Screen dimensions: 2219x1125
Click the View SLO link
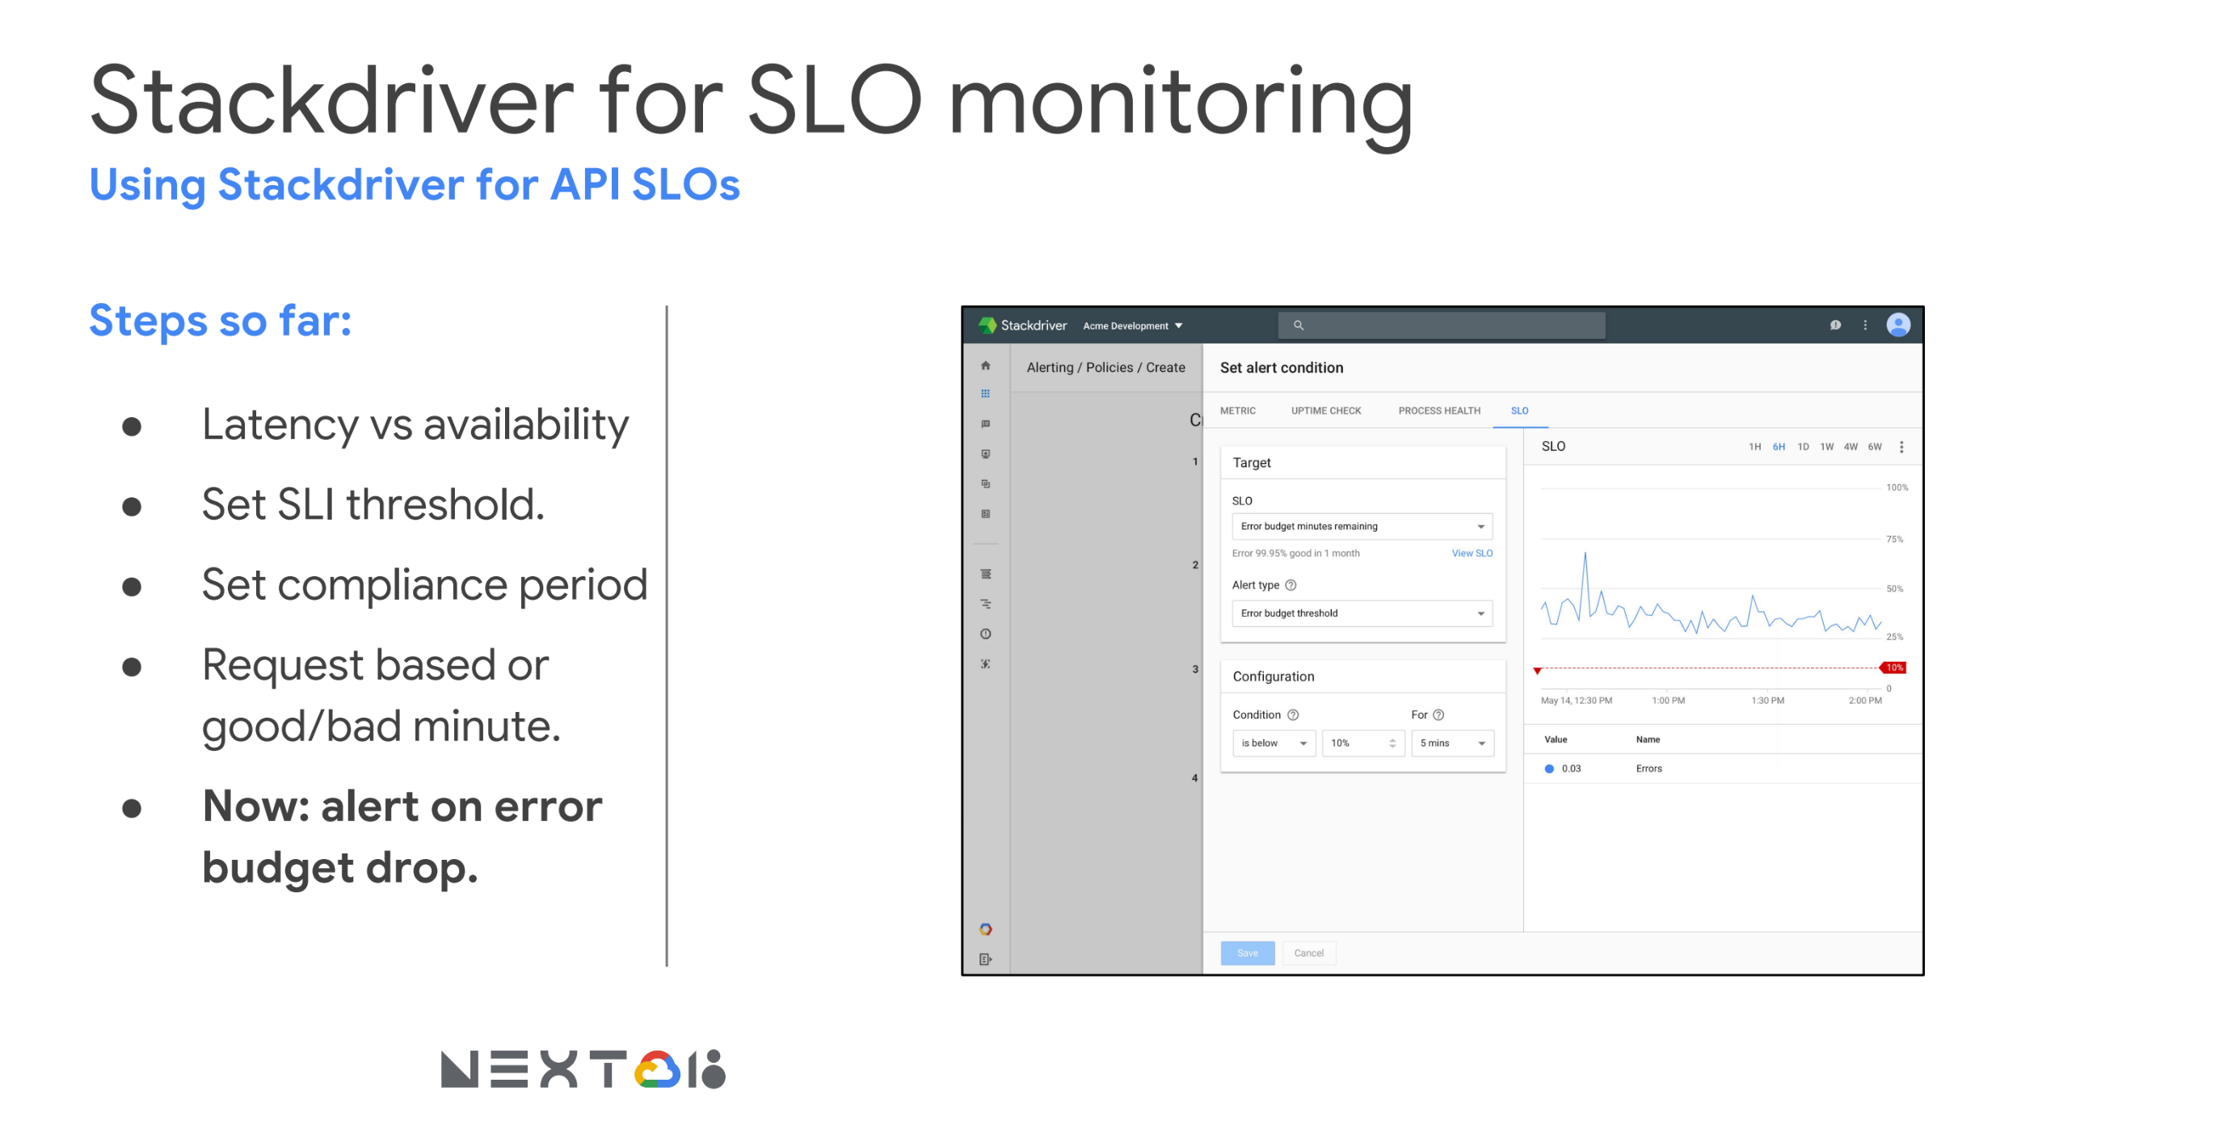(1472, 553)
